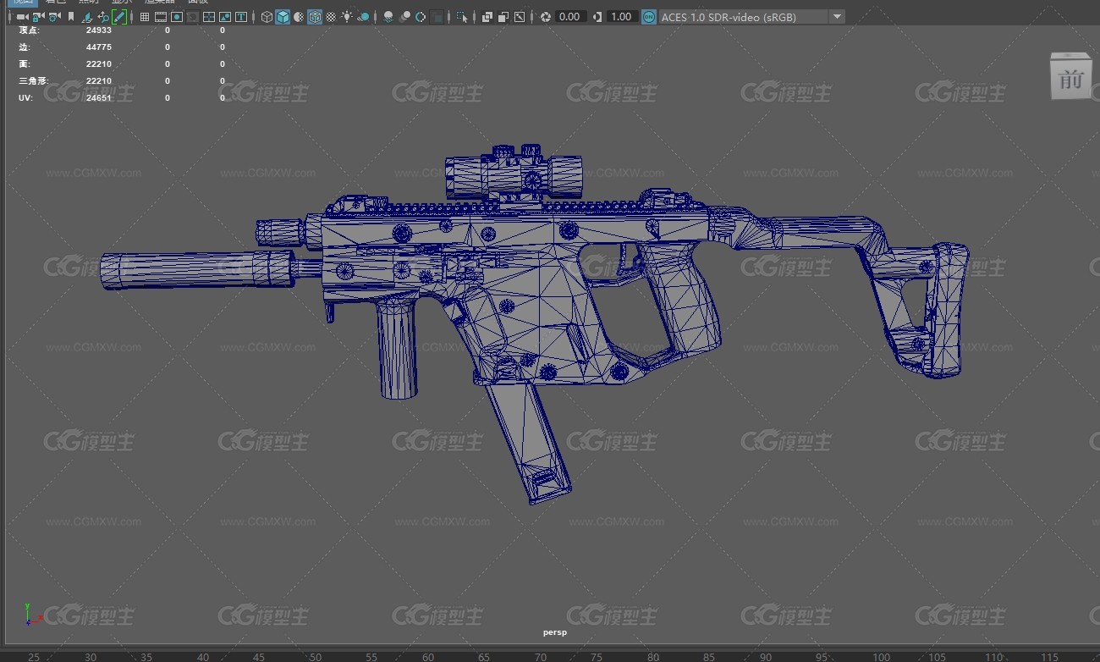Click the Safe Action icon
Image resolution: width=1100 pixels, height=662 pixels.
point(225,17)
